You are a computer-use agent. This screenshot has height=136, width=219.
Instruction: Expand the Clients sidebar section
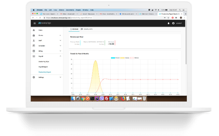click(60, 35)
